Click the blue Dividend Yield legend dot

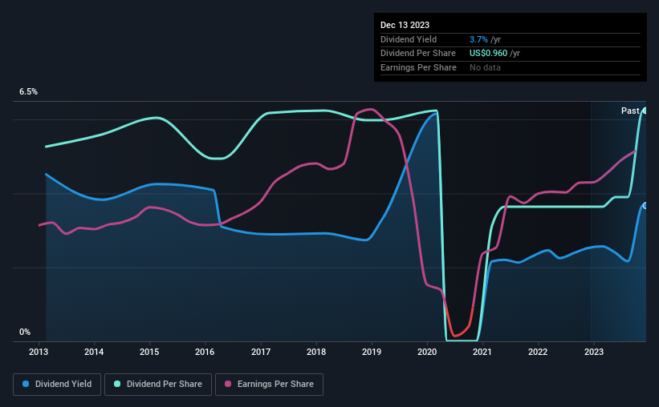(26, 384)
